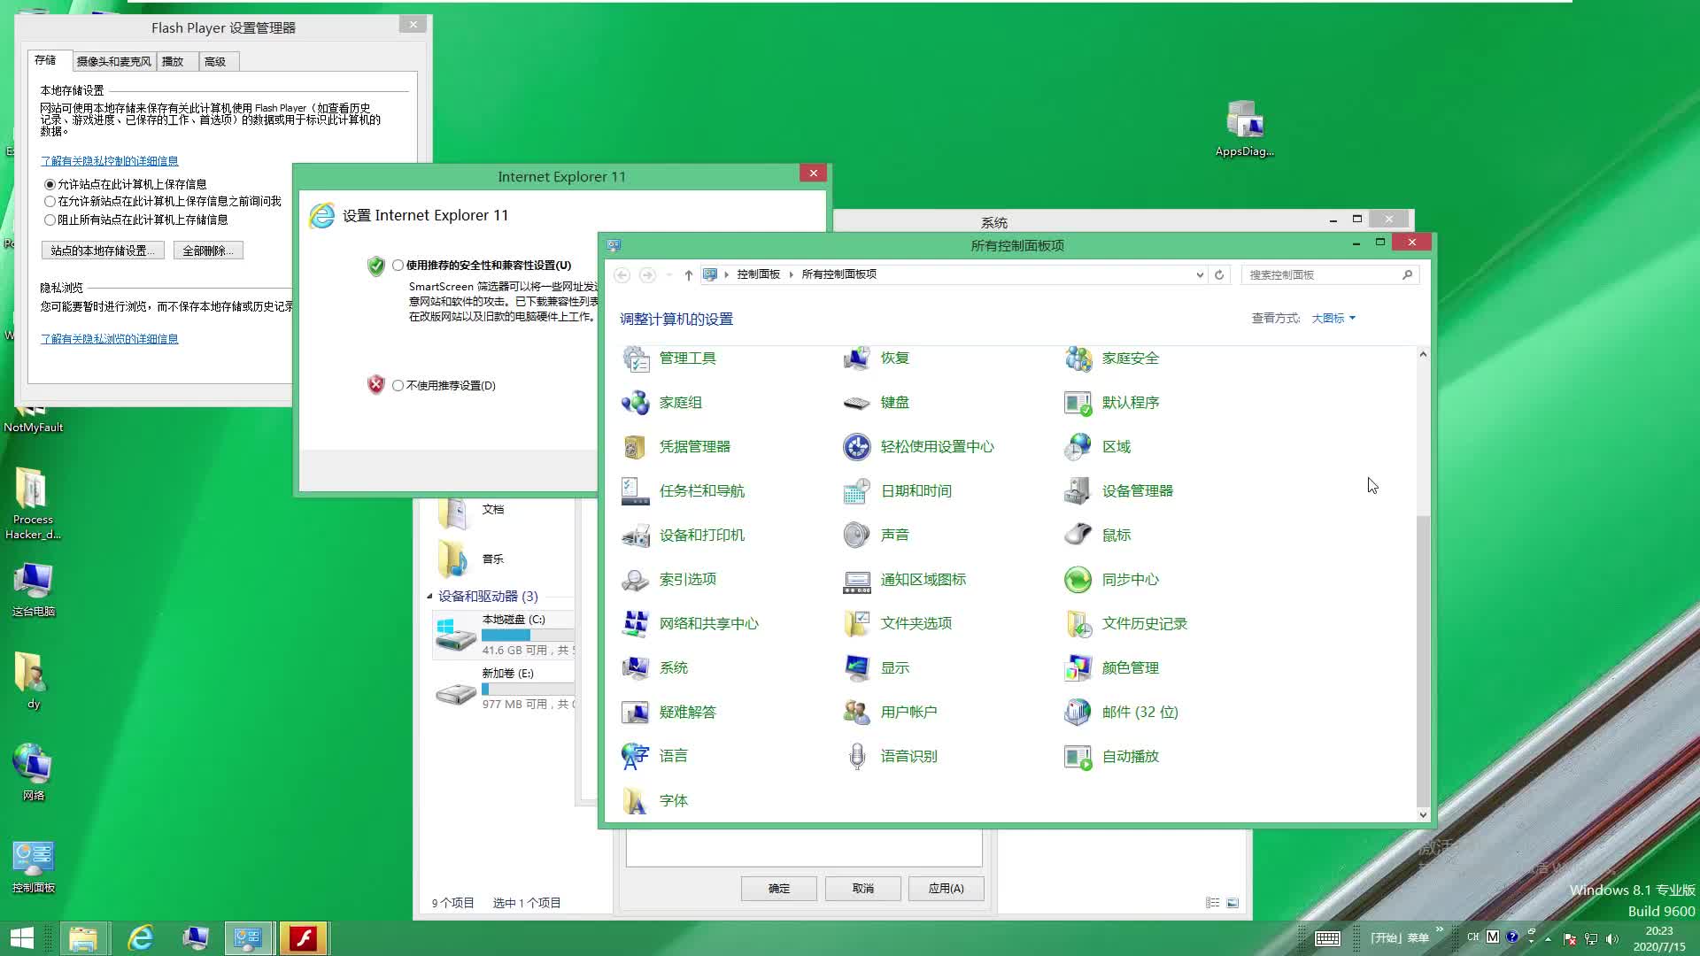Image resolution: width=1700 pixels, height=956 pixels.
Task: Open 任务栏和导航 settings
Action: [683, 491]
